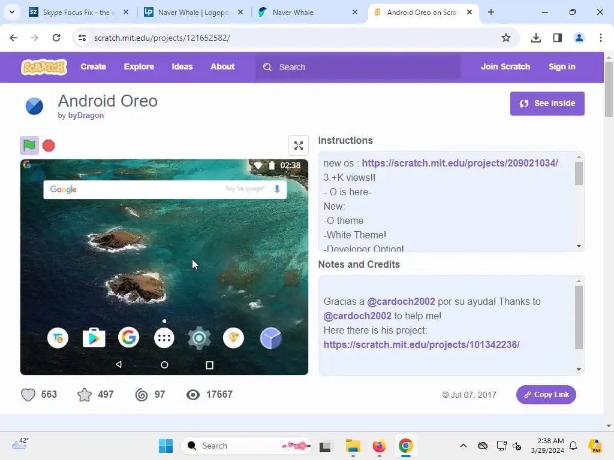Viewport: 614px width, 460px height.
Task: Click Sign in
Action: [561, 66]
